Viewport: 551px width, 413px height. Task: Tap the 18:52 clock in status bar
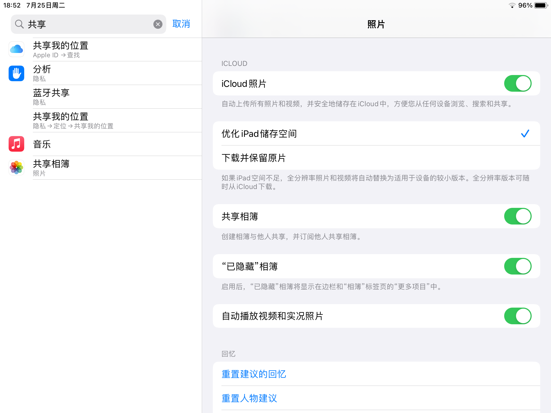(x=12, y=5)
